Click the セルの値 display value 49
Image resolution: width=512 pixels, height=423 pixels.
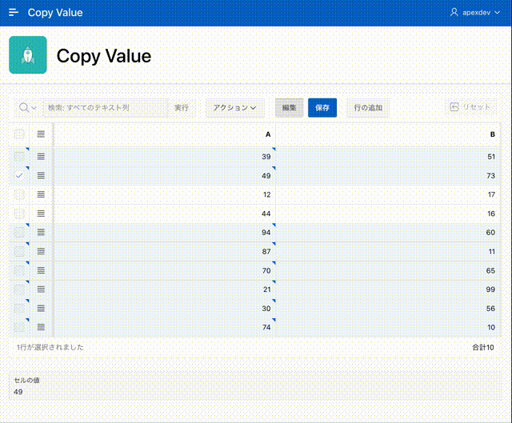click(x=18, y=392)
